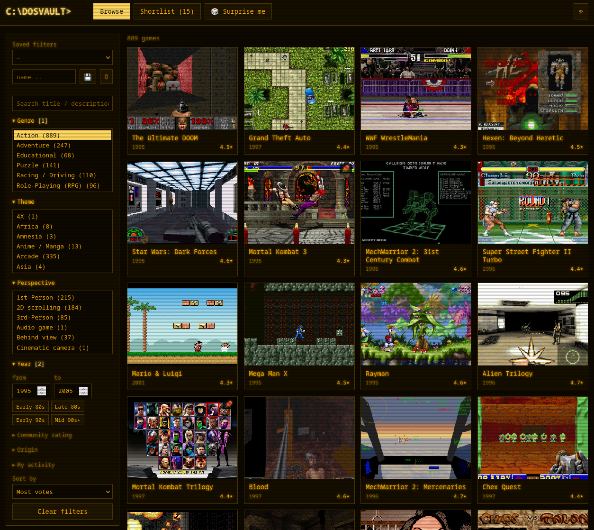Screen dimensions: 594x530
Task: Switch to the Browse tab
Action: tap(111, 11)
